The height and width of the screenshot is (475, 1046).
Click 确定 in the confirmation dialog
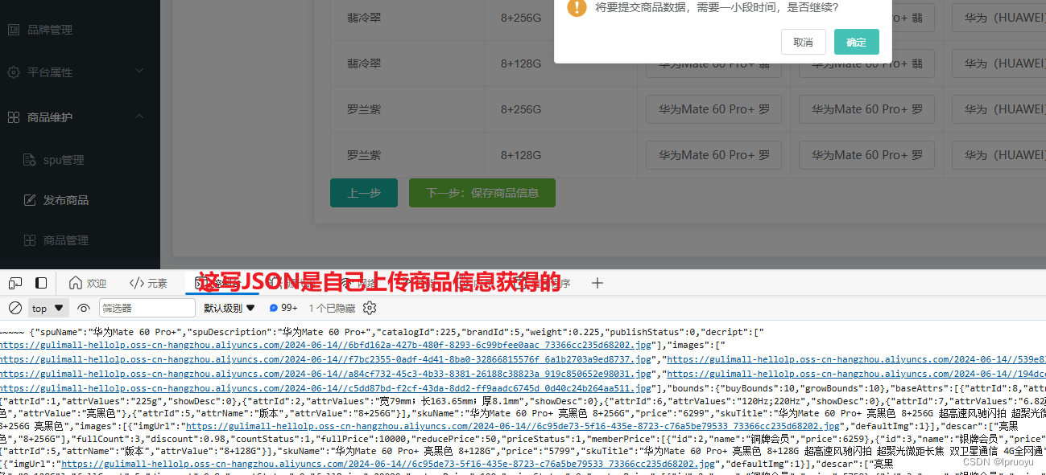point(856,42)
